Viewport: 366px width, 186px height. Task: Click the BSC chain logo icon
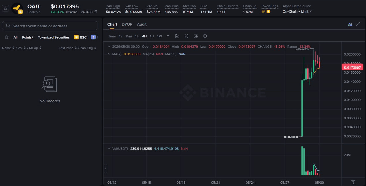76,37
